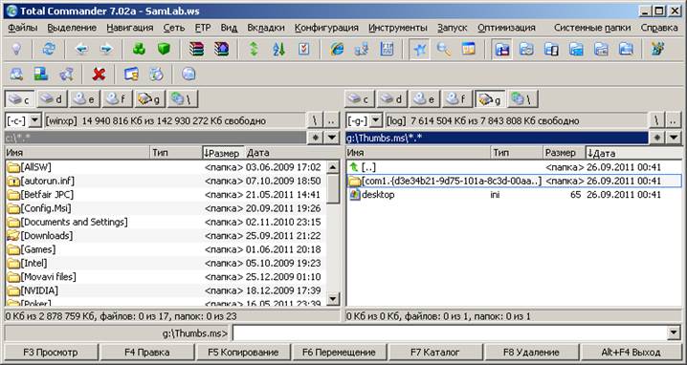Go forward with the right arrow icon
Image resolution: width=687 pixels, height=365 pixels.
coord(106,49)
